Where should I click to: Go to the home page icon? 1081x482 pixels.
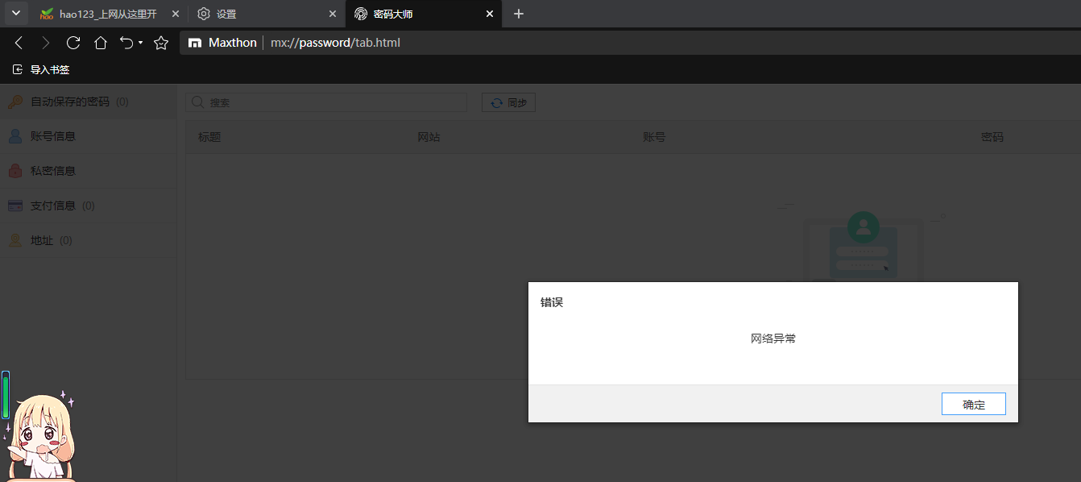pyautogui.click(x=101, y=43)
